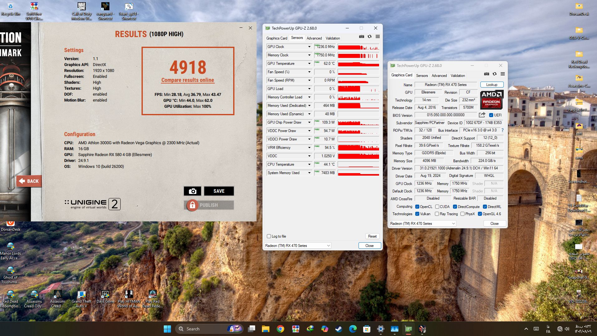Toggle the Ray Tracing checkbox

click(437, 214)
